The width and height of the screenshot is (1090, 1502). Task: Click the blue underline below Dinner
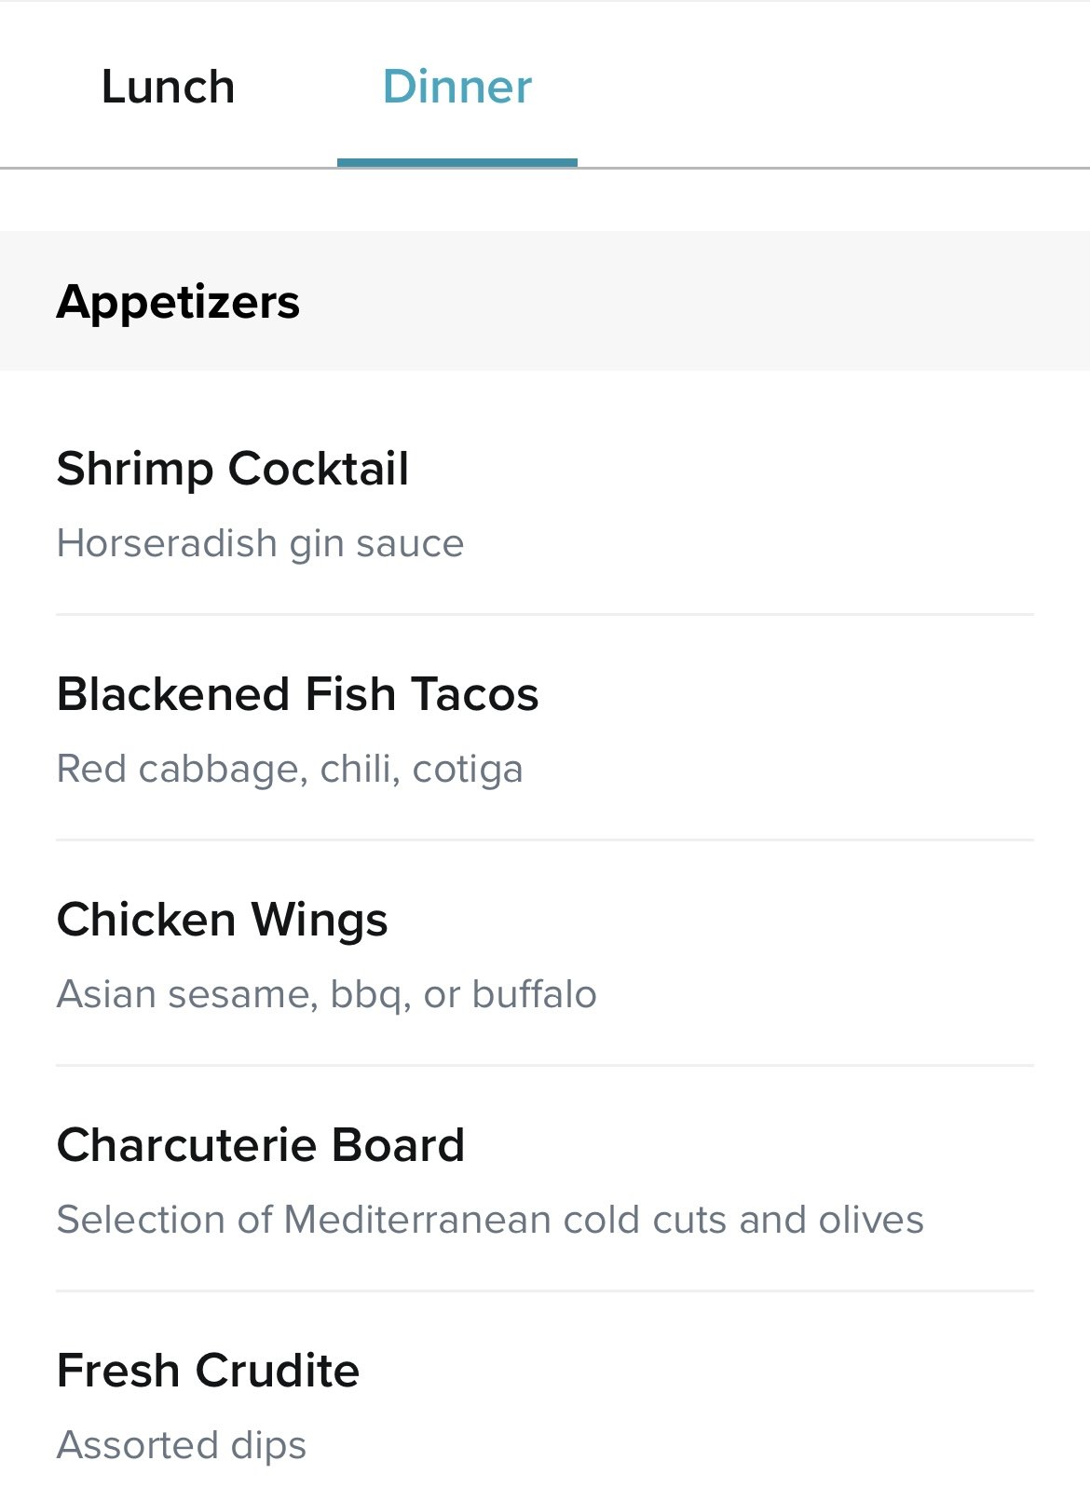click(x=457, y=162)
